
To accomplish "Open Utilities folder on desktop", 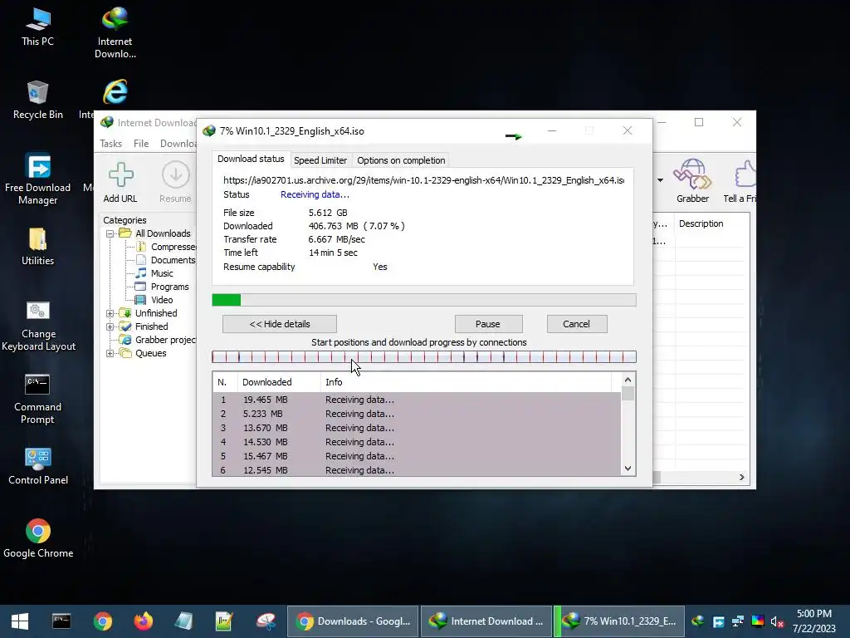I will click(x=37, y=247).
